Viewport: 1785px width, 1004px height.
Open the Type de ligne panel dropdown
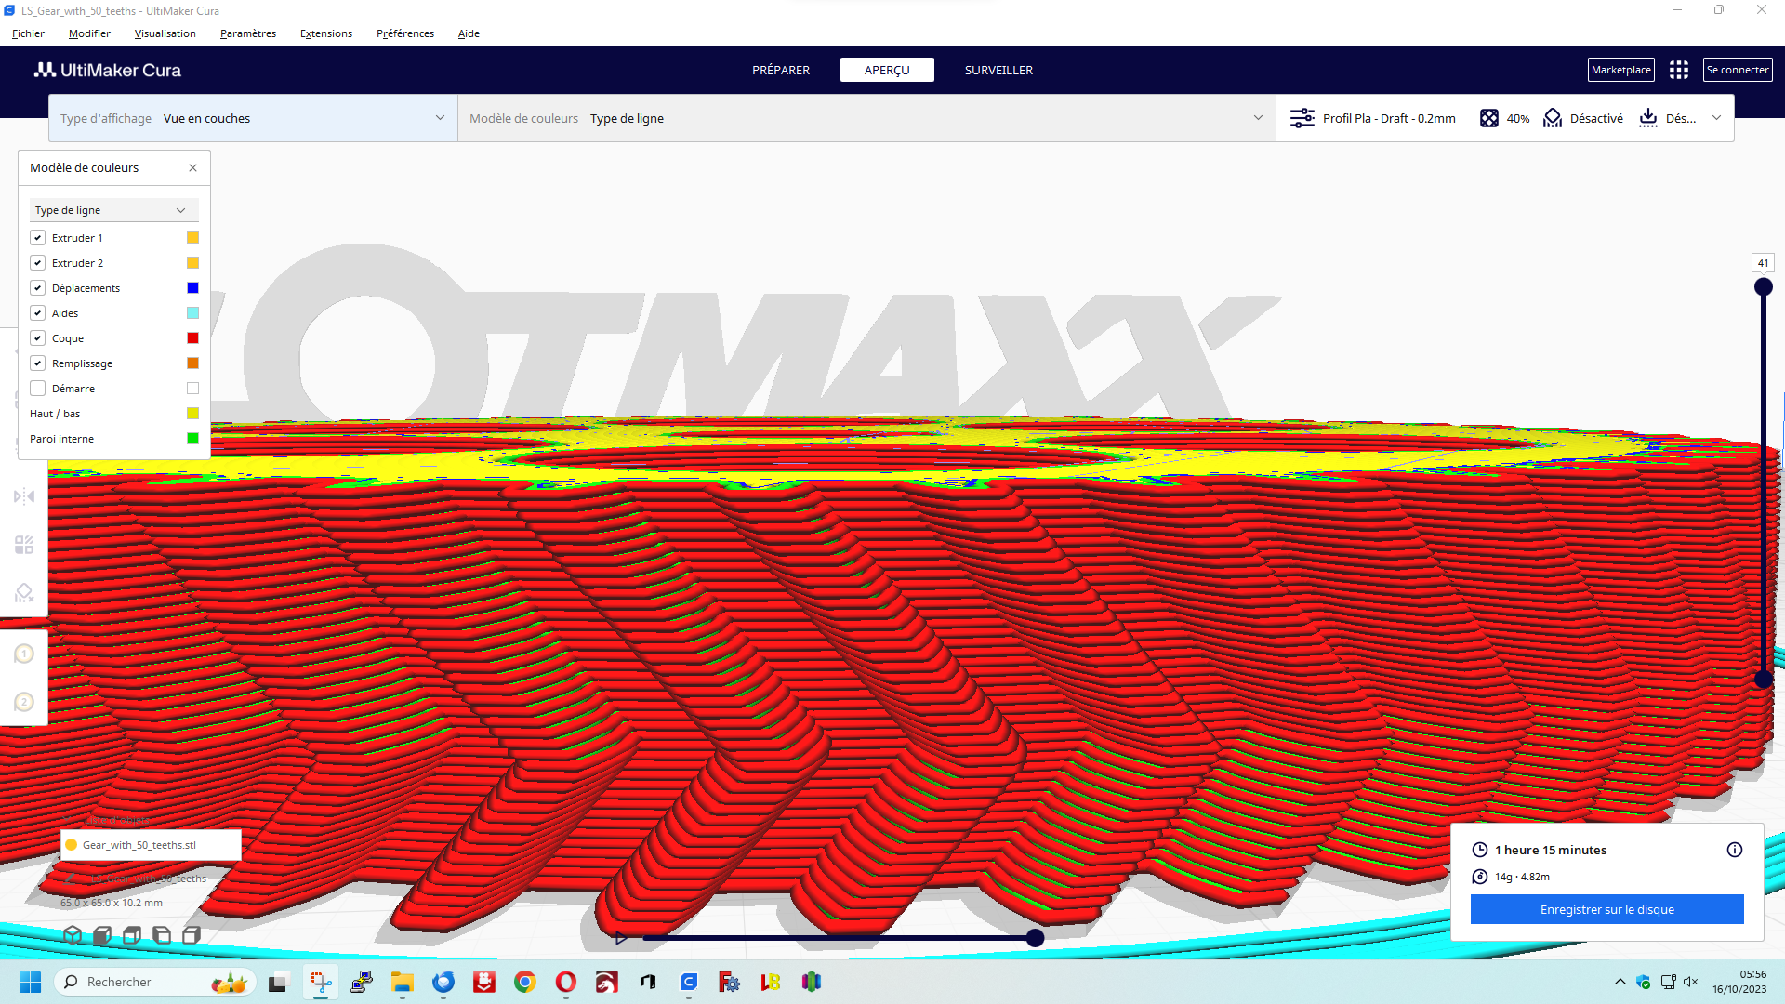112,210
